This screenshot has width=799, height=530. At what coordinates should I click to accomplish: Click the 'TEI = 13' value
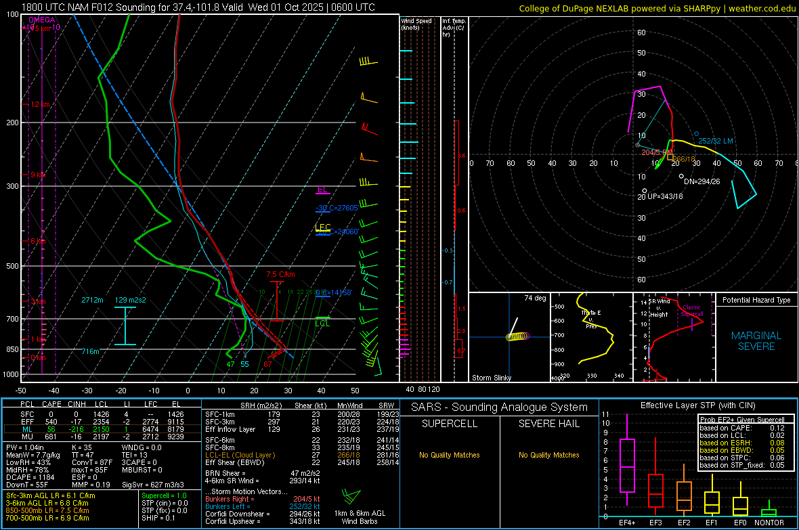tap(135, 455)
